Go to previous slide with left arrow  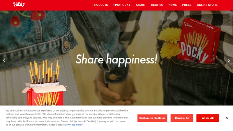tap(4, 60)
